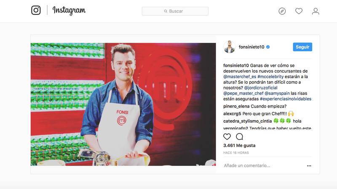This screenshot has width=337, height=189.
Task: Open the profile person icon
Action: point(316,11)
